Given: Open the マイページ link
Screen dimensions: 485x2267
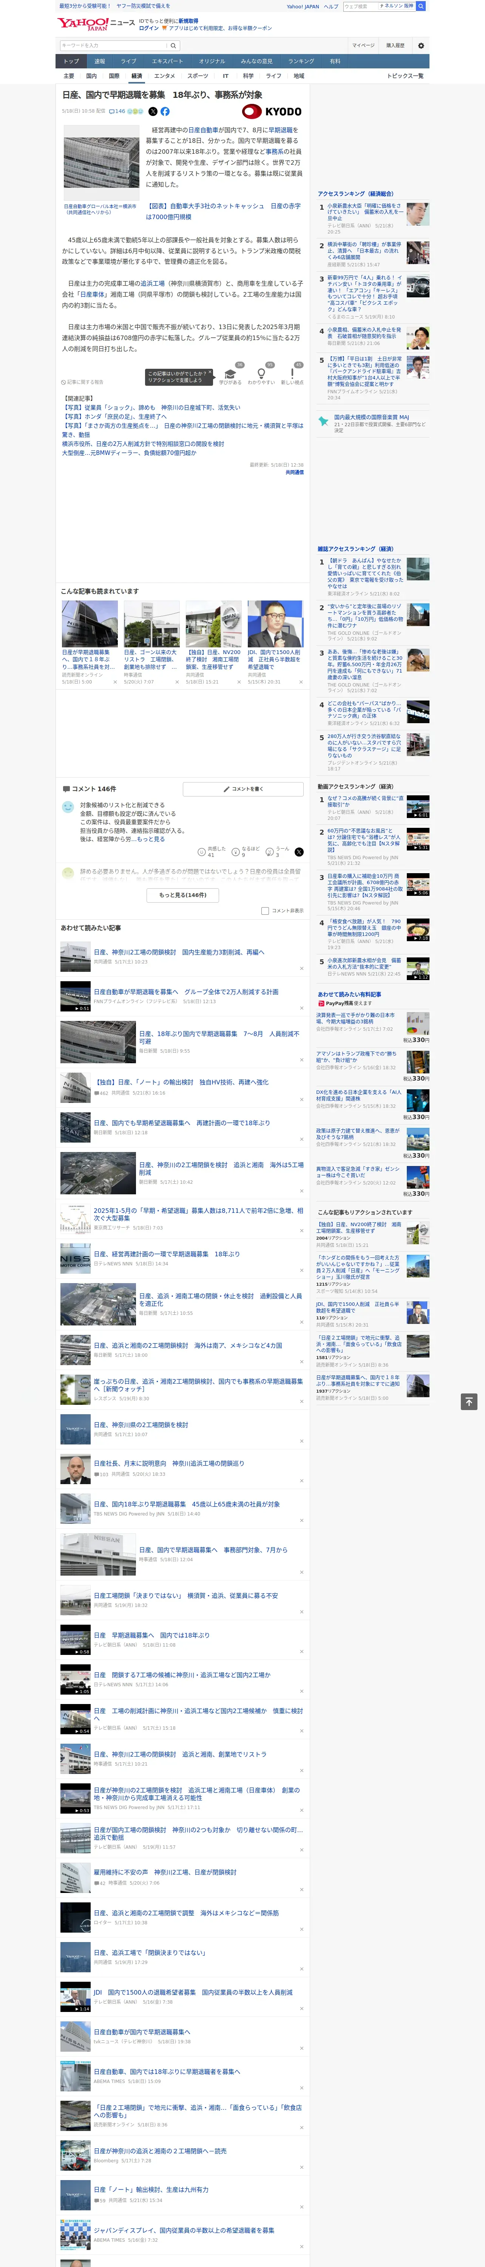Looking at the screenshot, I should tap(363, 46).
